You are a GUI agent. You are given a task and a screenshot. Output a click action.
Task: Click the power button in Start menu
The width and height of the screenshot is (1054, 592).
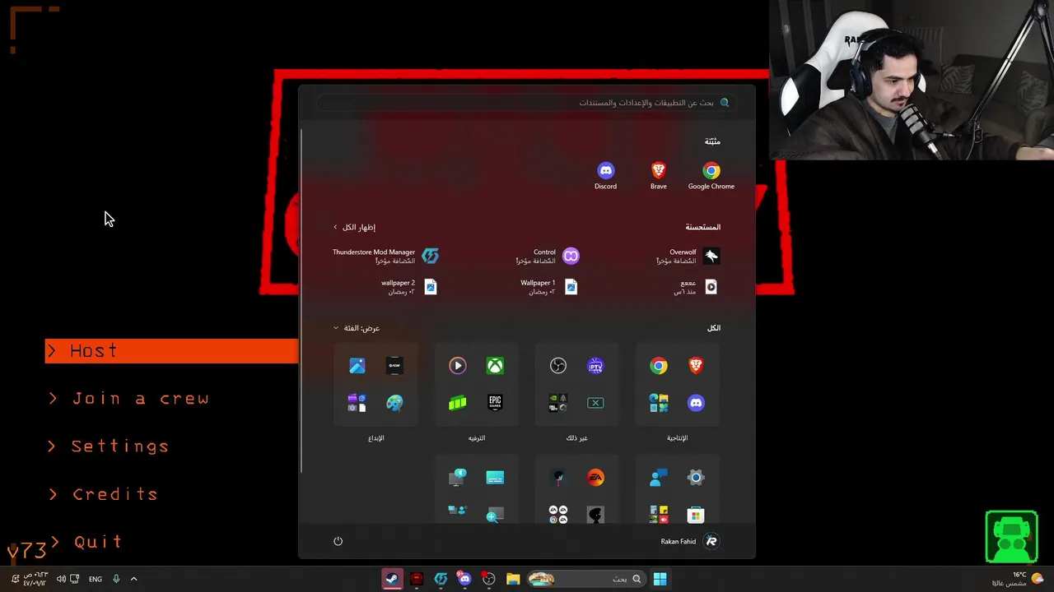click(338, 541)
